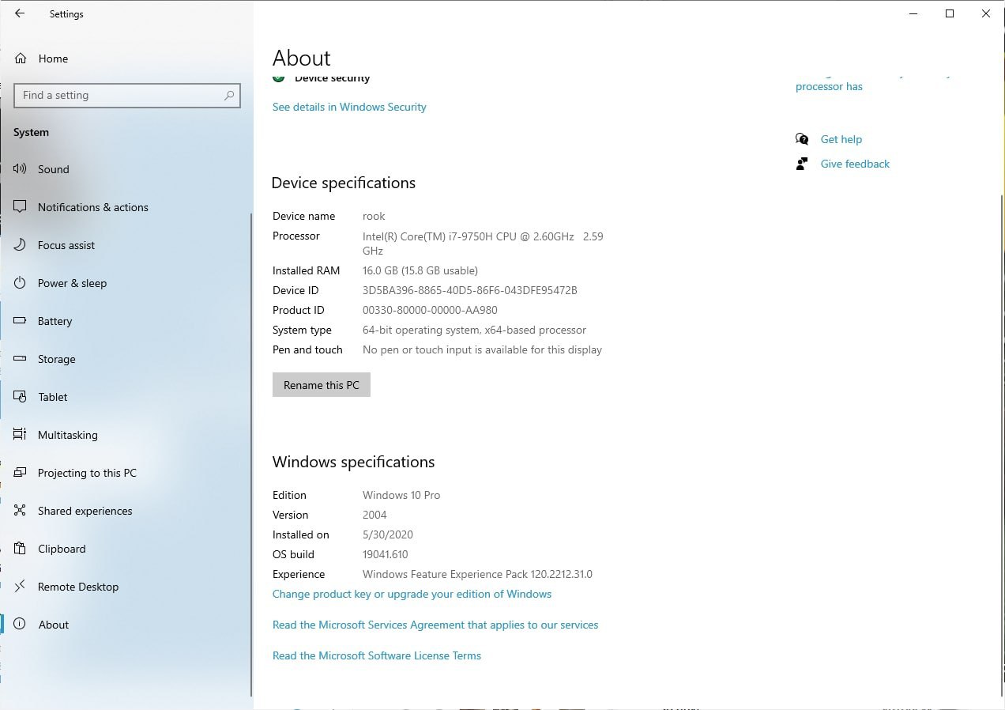Select the Windows Feature Experience Pack value
Screen dimensions: 1005x710
477,574
